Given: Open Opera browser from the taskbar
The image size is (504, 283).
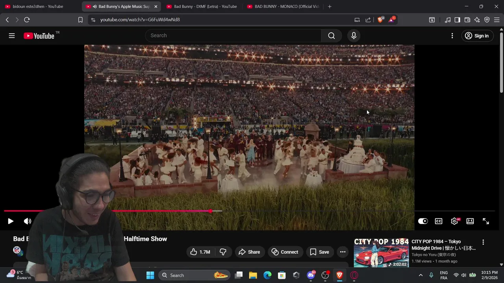Looking at the screenshot, I should pyautogui.click(x=354, y=275).
